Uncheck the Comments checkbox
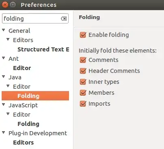The width and height of the screenshot is (164, 149). click(x=83, y=60)
